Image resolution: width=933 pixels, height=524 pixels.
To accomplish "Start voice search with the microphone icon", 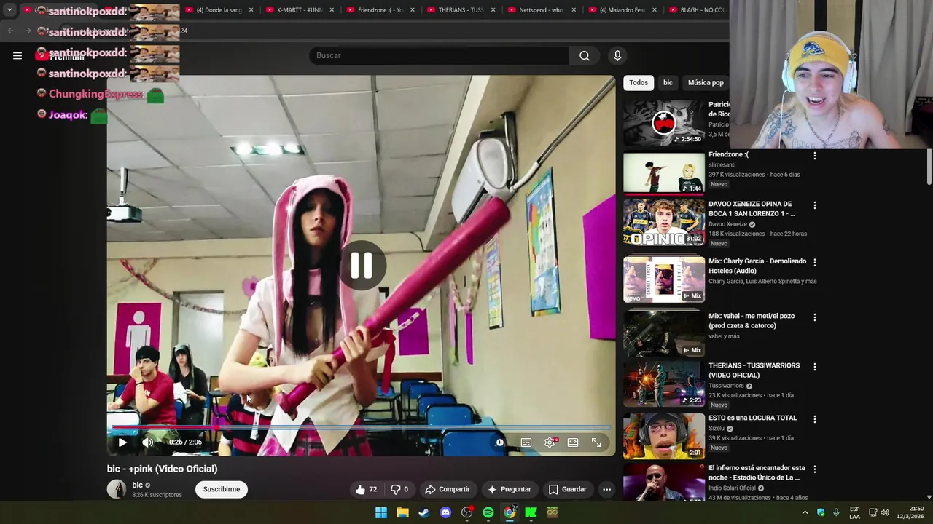I will (617, 55).
